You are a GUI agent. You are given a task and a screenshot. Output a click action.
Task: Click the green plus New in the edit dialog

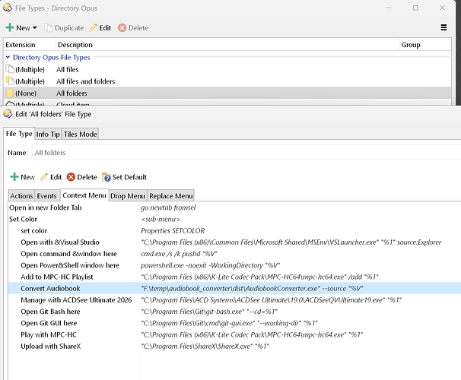(x=22, y=177)
